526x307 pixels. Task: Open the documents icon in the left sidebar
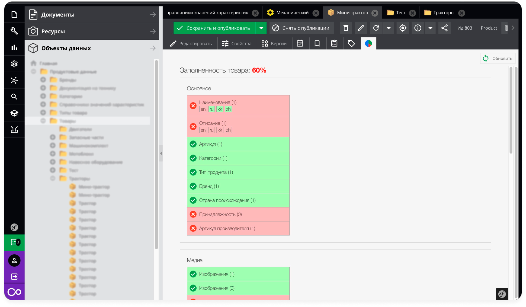pos(14,14)
